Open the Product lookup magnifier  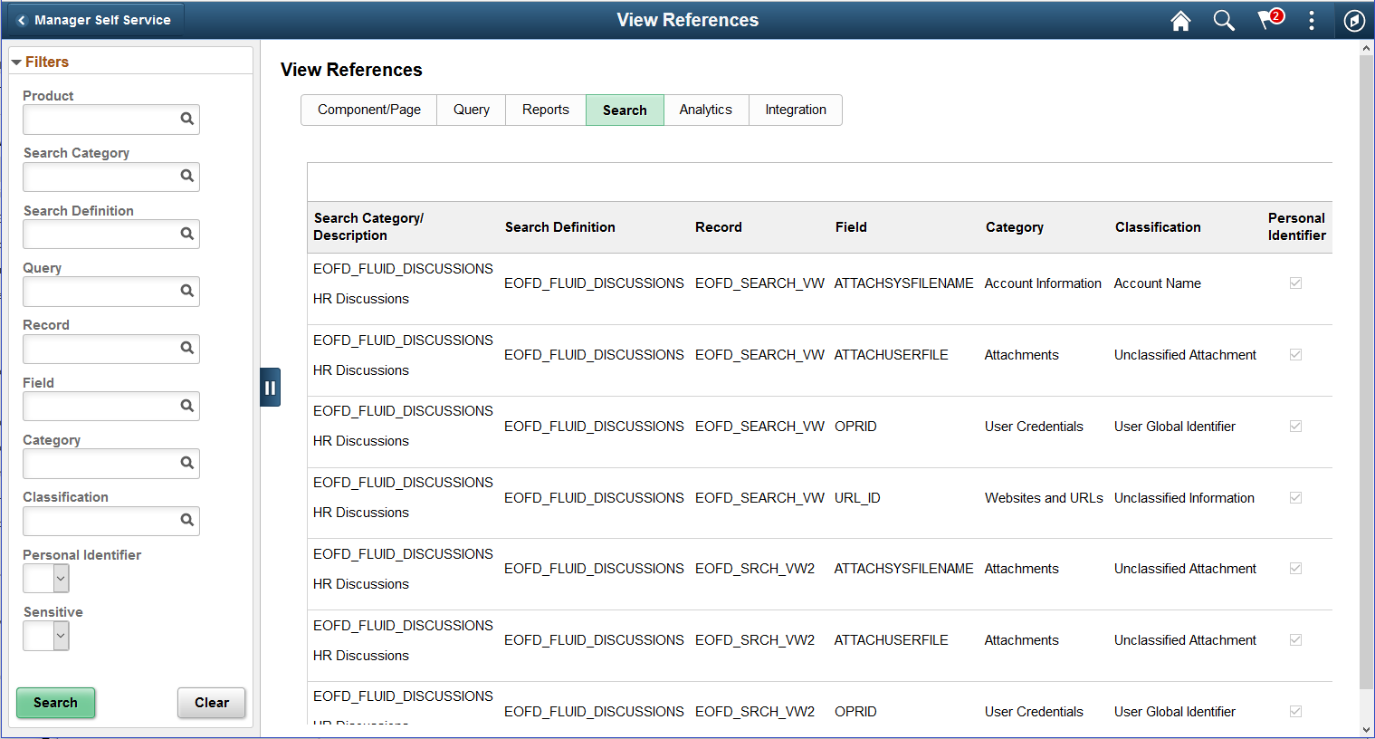coord(186,119)
